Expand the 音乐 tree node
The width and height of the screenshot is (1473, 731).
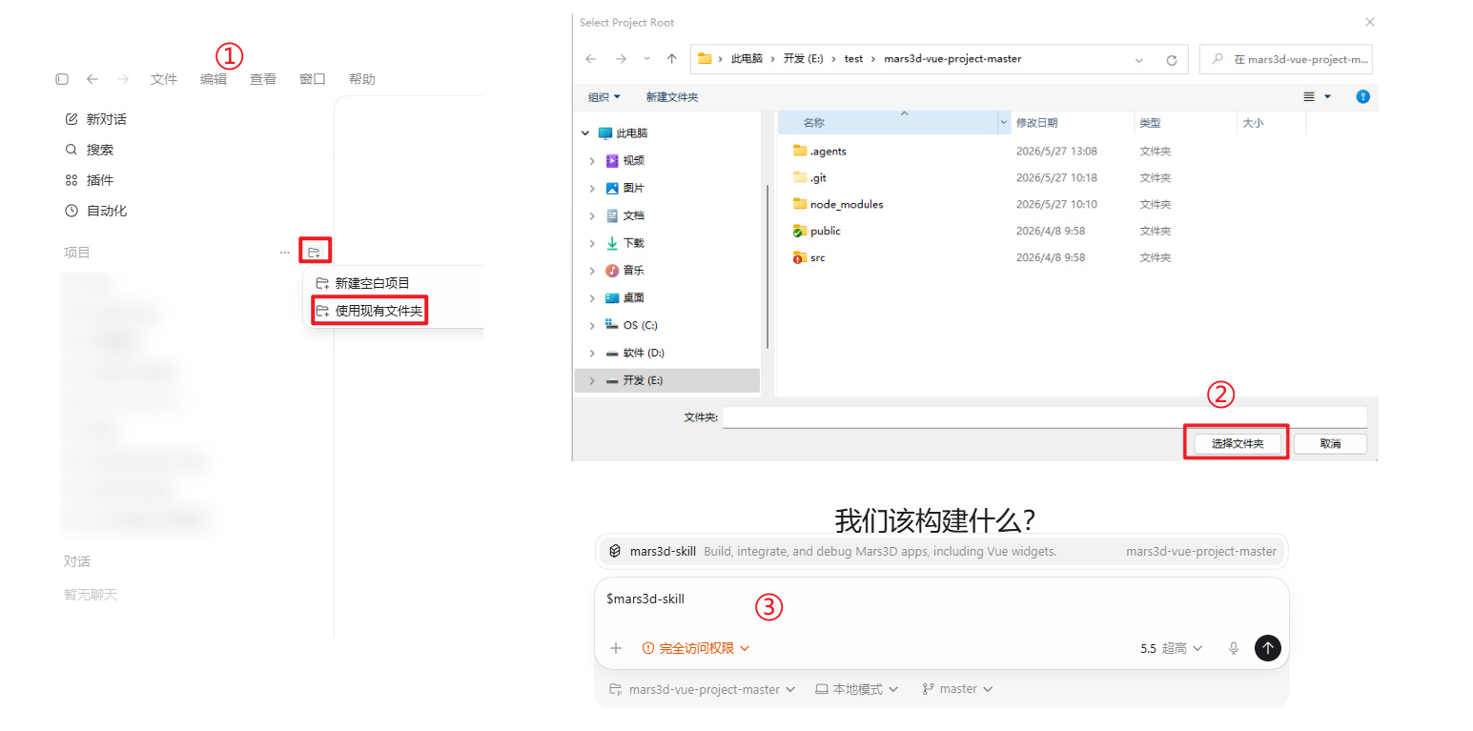pyautogui.click(x=592, y=271)
